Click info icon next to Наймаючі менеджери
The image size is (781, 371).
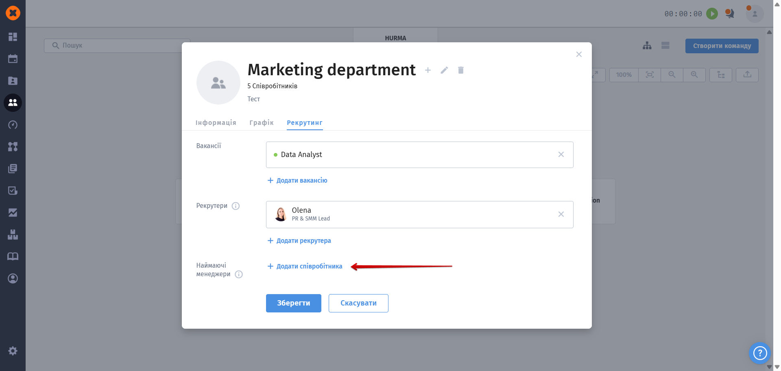click(x=239, y=274)
